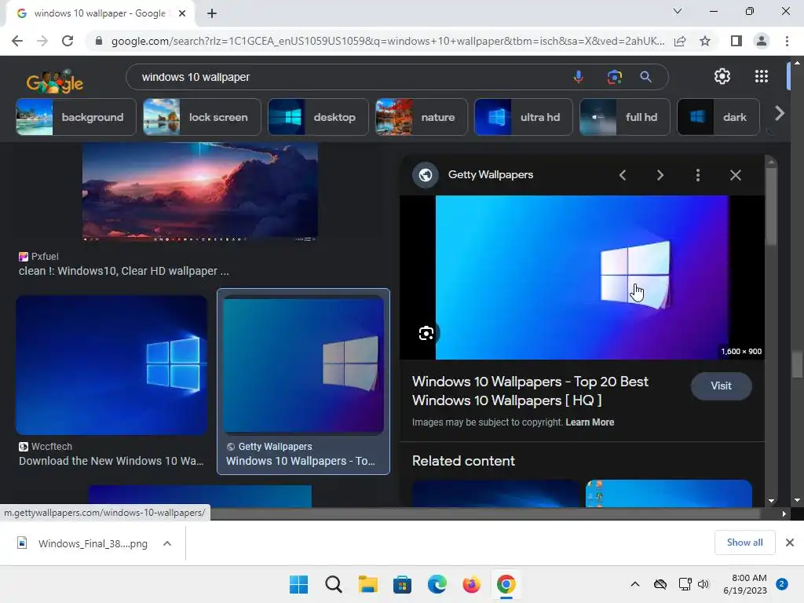Click the address bar URL
The width and height of the screenshot is (804, 603).
pos(388,41)
